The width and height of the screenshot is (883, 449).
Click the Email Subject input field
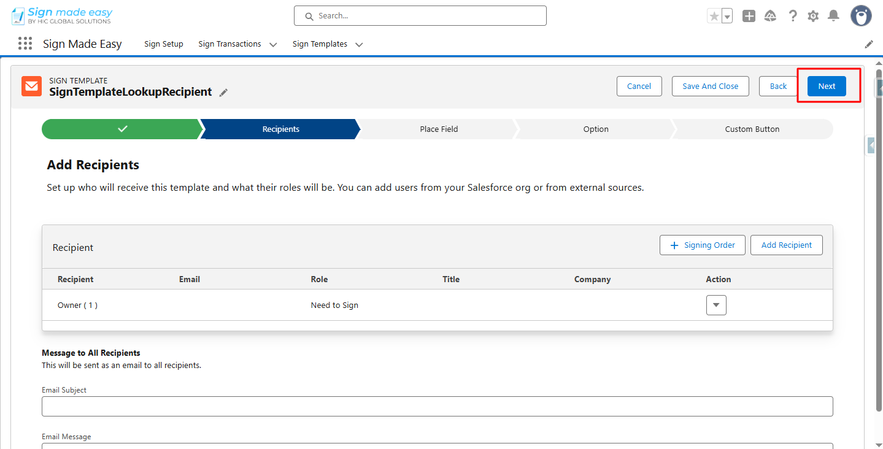437,406
